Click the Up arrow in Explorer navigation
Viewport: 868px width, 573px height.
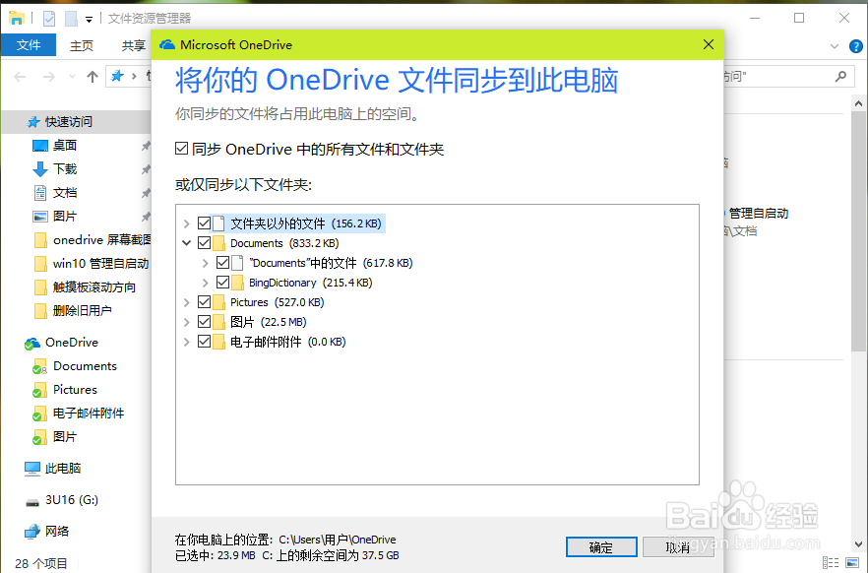point(93,77)
